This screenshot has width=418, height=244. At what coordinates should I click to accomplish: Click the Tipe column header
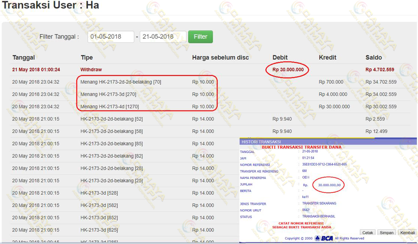click(87, 58)
